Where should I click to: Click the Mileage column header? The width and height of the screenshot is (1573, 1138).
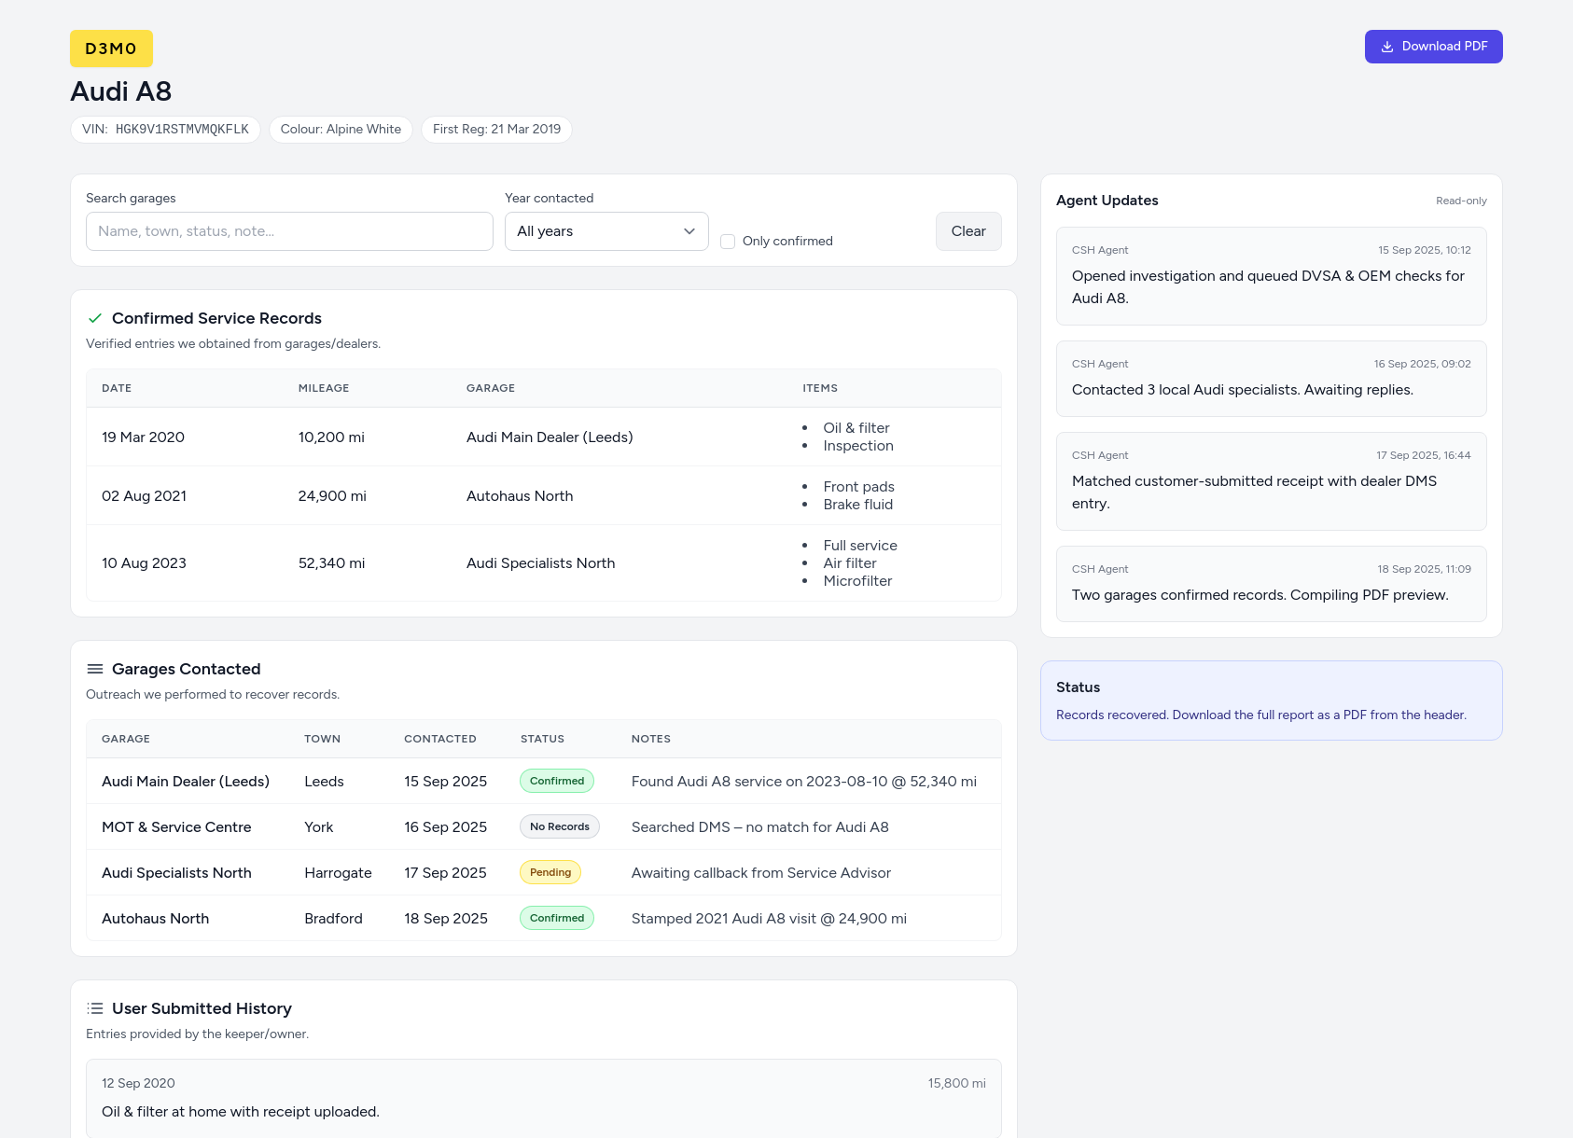[x=323, y=388]
